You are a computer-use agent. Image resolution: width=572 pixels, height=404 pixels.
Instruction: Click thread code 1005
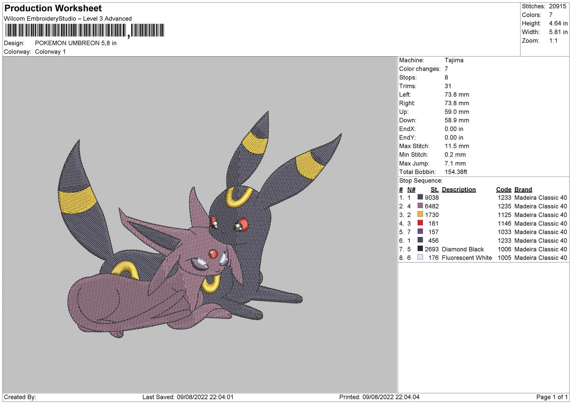pos(504,258)
